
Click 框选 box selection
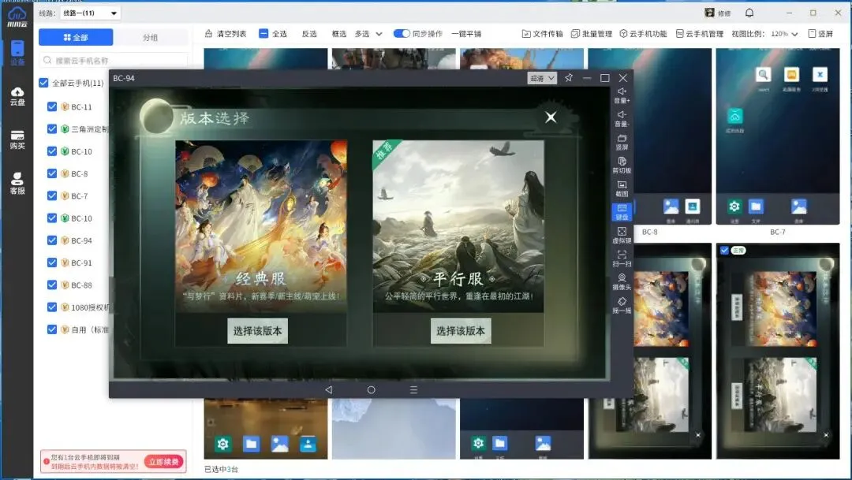click(x=339, y=34)
